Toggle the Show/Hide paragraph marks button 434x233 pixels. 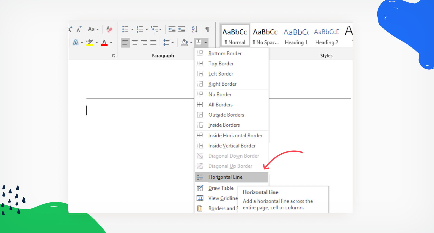(208, 29)
